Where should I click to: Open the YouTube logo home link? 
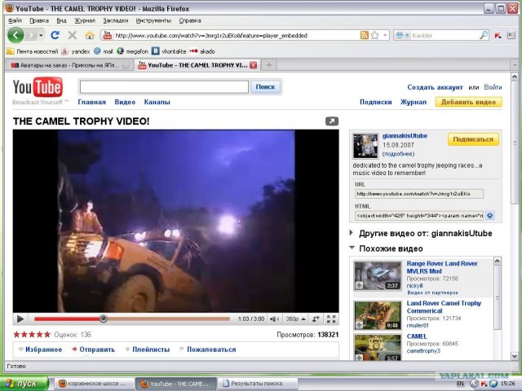pyautogui.click(x=38, y=88)
